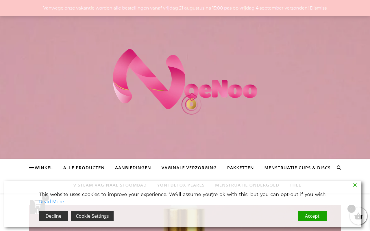370x231 pixels.
Task: Click the shopping cart icon at left
Action: coord(38,207)
